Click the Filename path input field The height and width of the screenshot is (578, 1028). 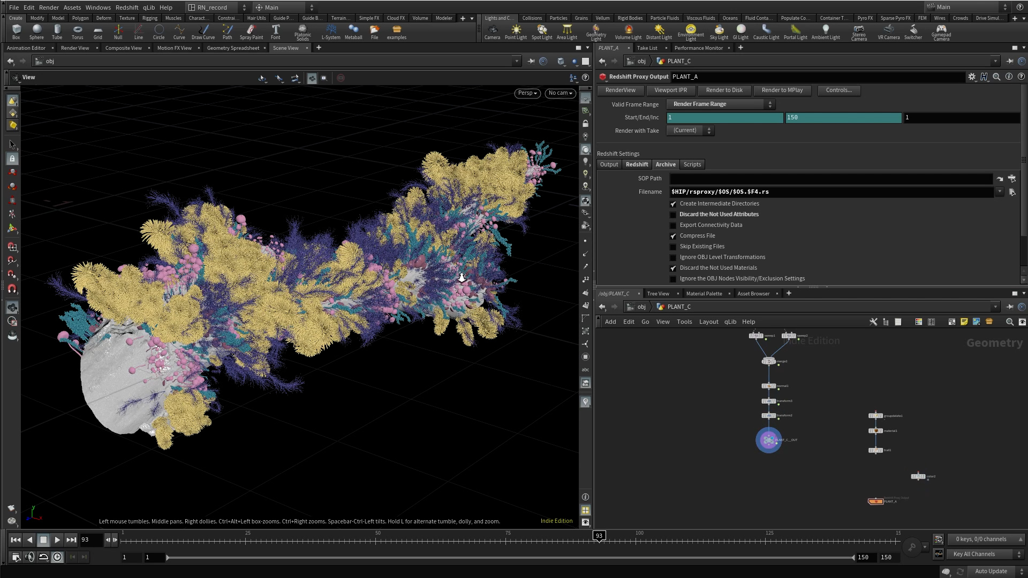(x=832, y=192)
